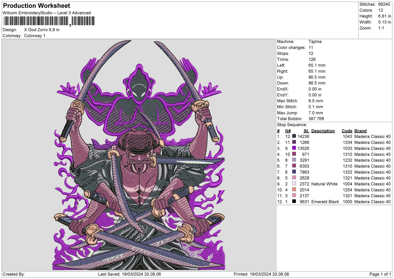The width and height of the screenshot is (394, 279).
Task: Click the Emerald Black description
Action: pos(325,202)
